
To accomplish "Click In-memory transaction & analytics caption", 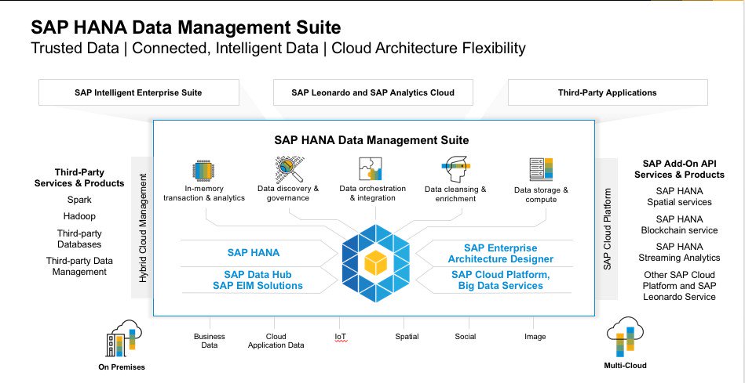I will pos(204,193).
